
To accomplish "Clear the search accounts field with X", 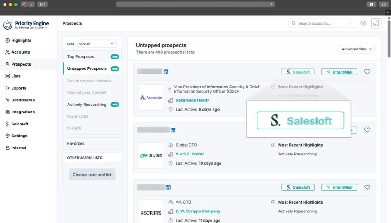I will tap(351, 23).
